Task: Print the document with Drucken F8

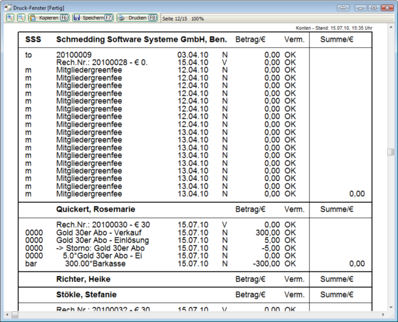Action: coord(137,18)
